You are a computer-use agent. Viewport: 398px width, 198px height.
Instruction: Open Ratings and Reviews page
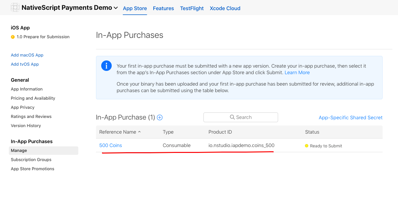[x=31, y=117]
